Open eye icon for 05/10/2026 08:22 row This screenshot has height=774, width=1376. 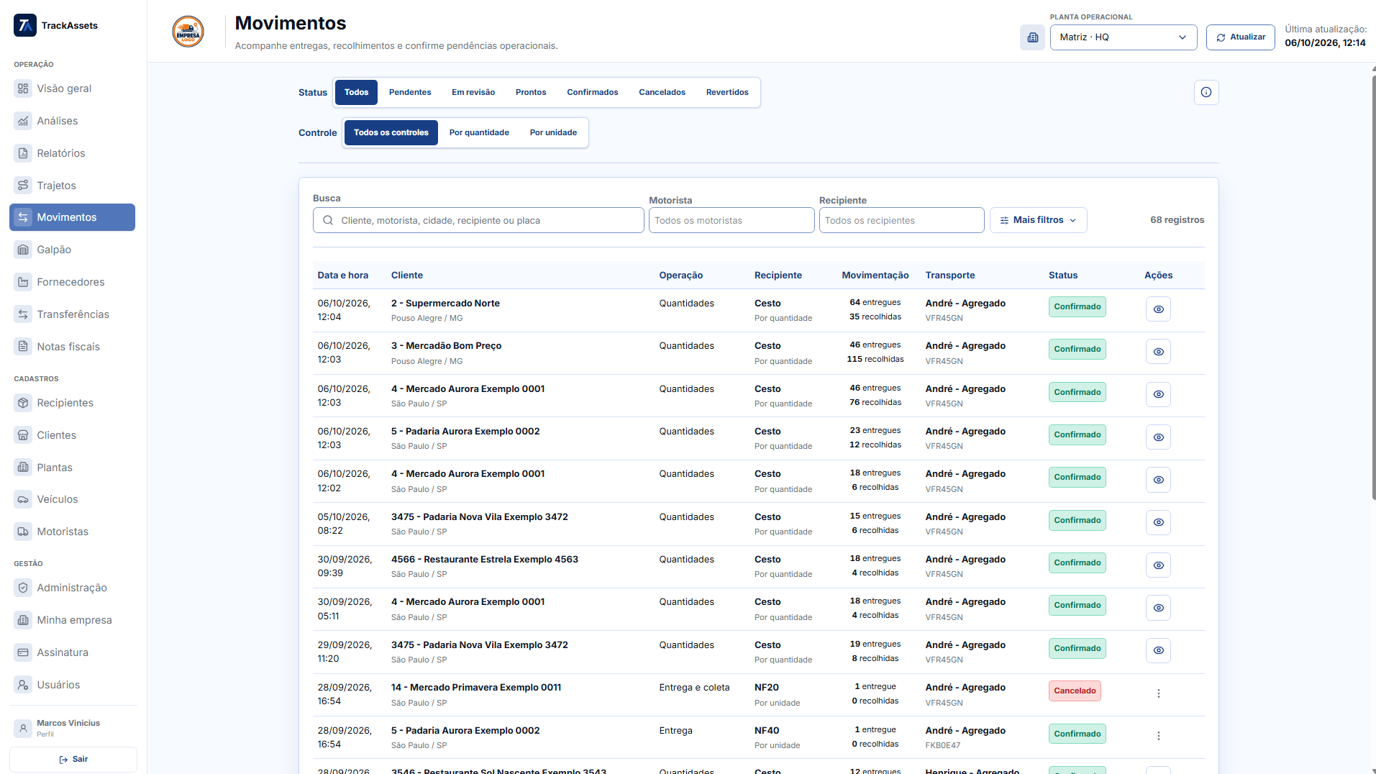(1158, 522)
